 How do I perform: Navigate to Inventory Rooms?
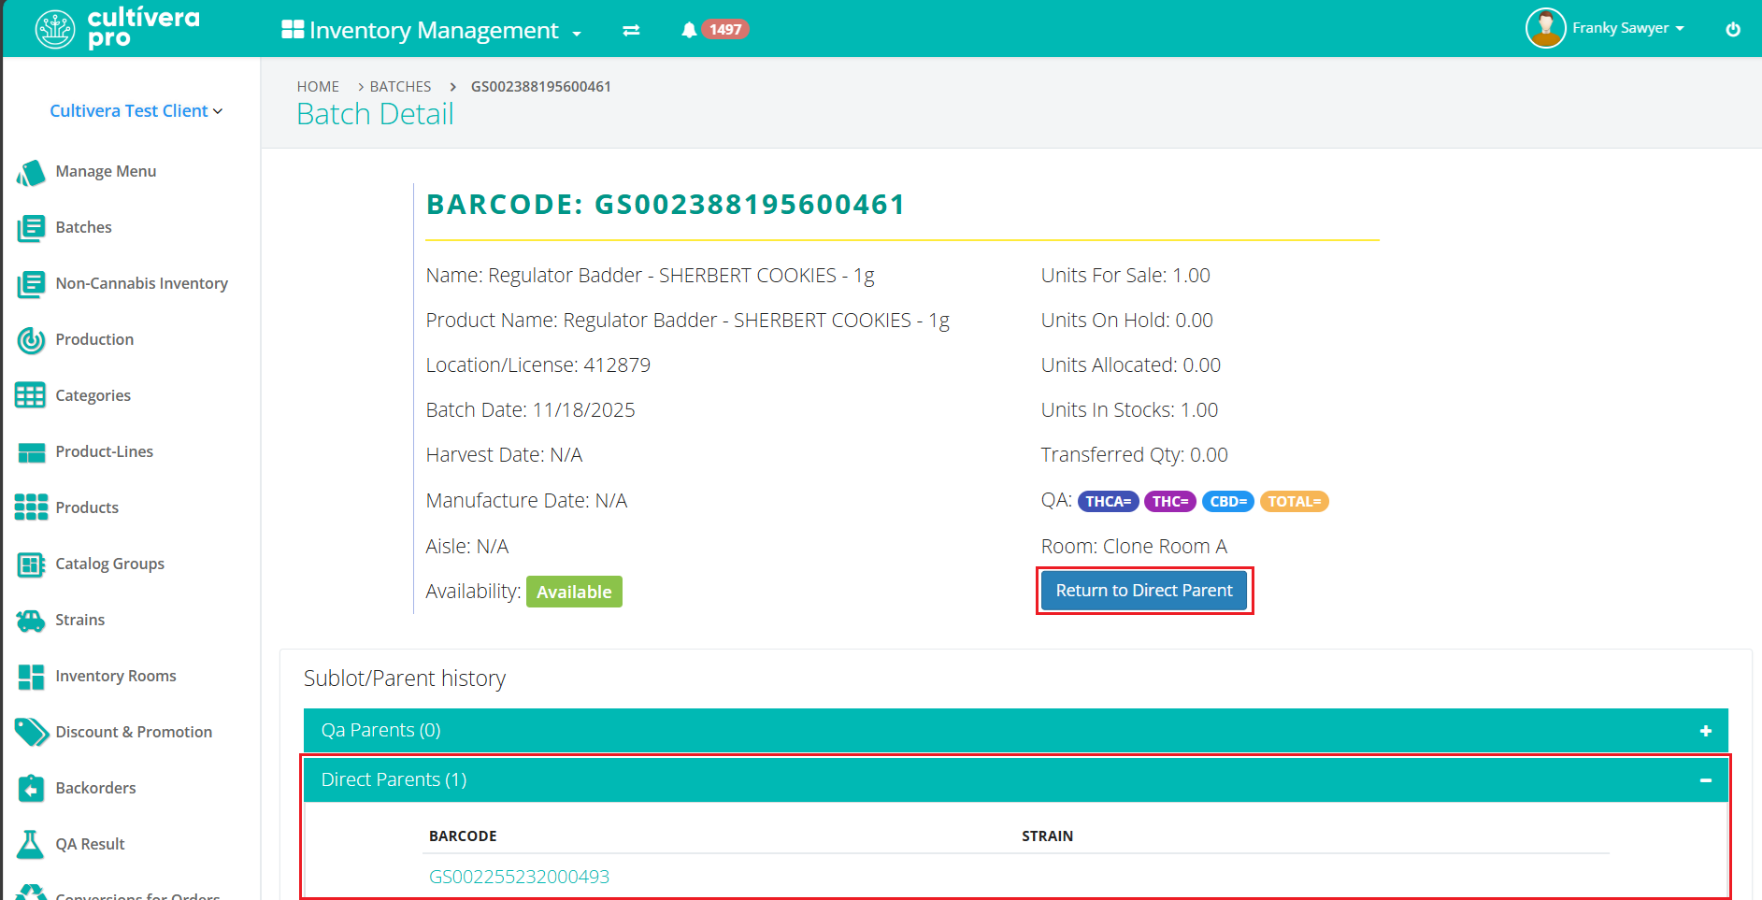tap(116, 677)
